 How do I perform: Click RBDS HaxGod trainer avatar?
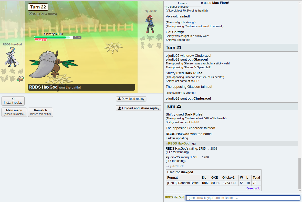[x=12, y=57]
